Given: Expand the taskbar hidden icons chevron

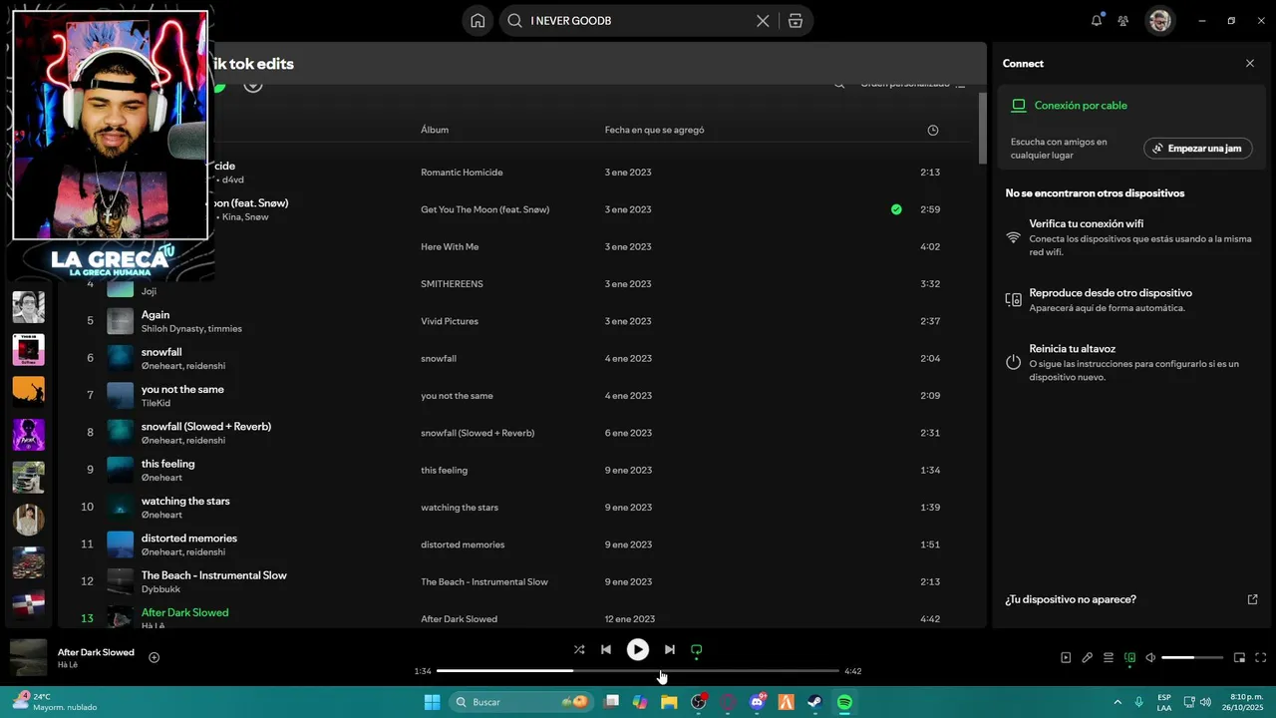Looking at the screenshot, I should 1117,702.
